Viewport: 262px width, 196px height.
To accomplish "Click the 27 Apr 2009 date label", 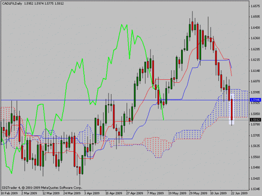I will click(135, 193).
